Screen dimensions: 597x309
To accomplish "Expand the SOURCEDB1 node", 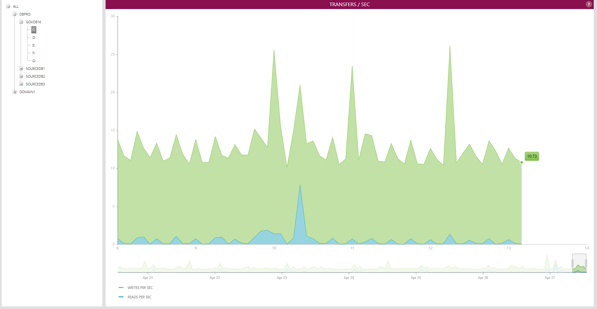I will [21, 69].
